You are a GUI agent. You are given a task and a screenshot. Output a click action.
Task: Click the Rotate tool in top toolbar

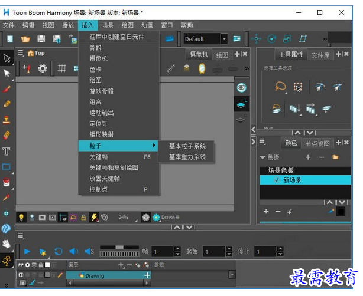pyautogui.click(x=271, y=39)
